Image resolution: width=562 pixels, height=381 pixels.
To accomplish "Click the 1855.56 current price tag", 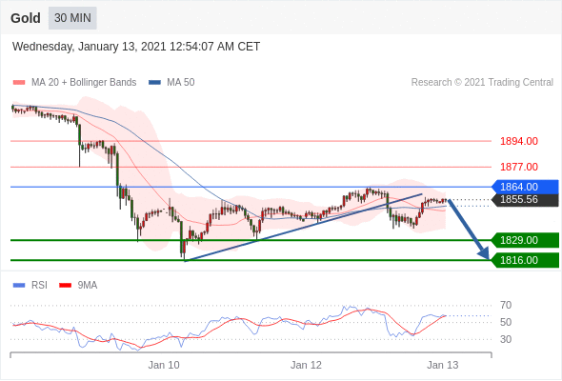I will pos(525,200).
